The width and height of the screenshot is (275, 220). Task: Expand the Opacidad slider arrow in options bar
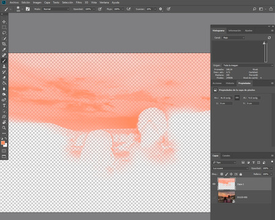[94, 9]
